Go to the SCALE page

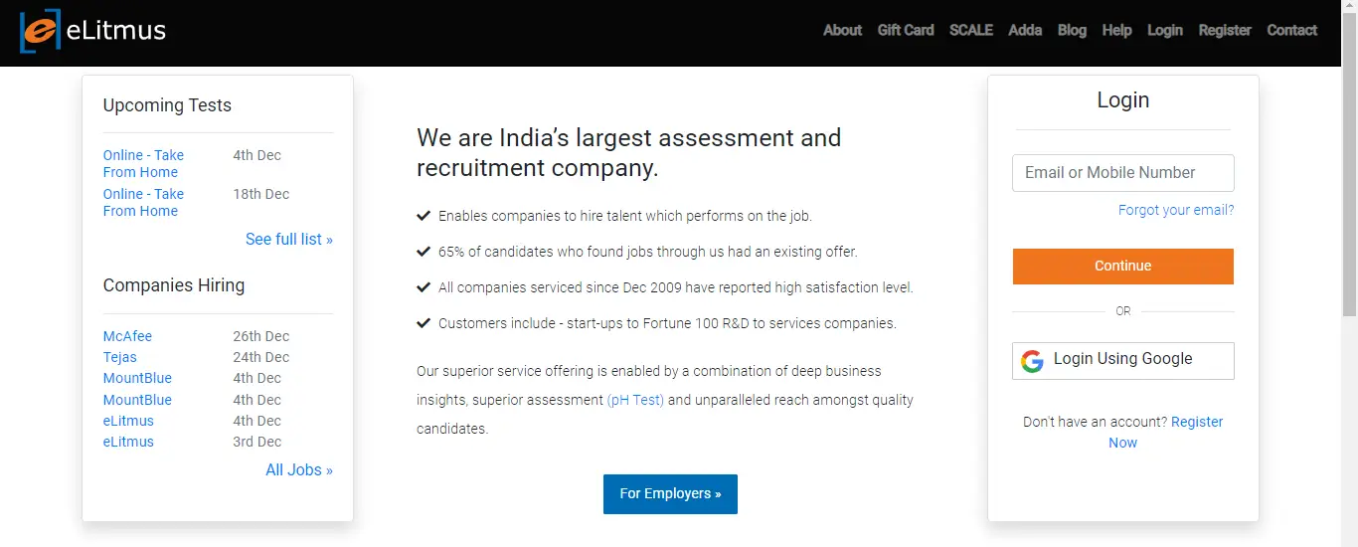tap(971, 30)
